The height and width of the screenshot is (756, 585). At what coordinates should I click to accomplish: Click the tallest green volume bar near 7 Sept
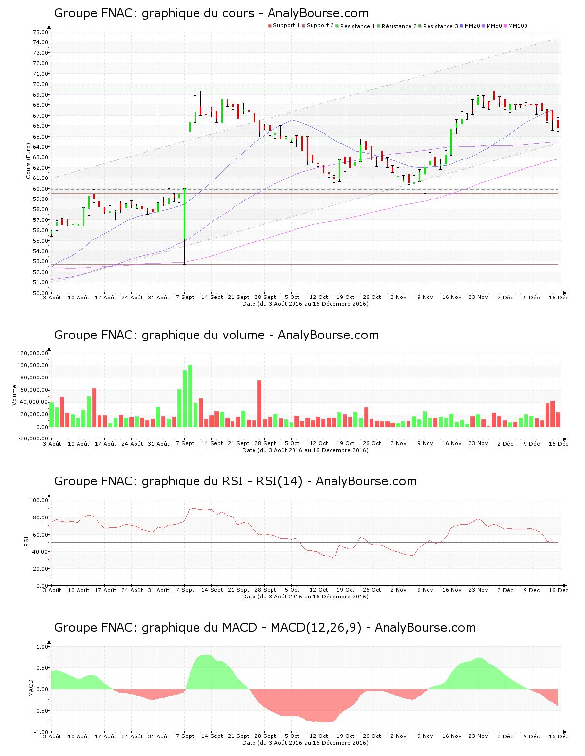coord(190,396)
